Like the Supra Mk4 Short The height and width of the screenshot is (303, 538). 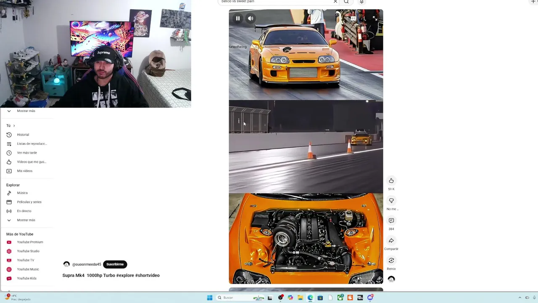pyautogui.click(x=391, y=181)
